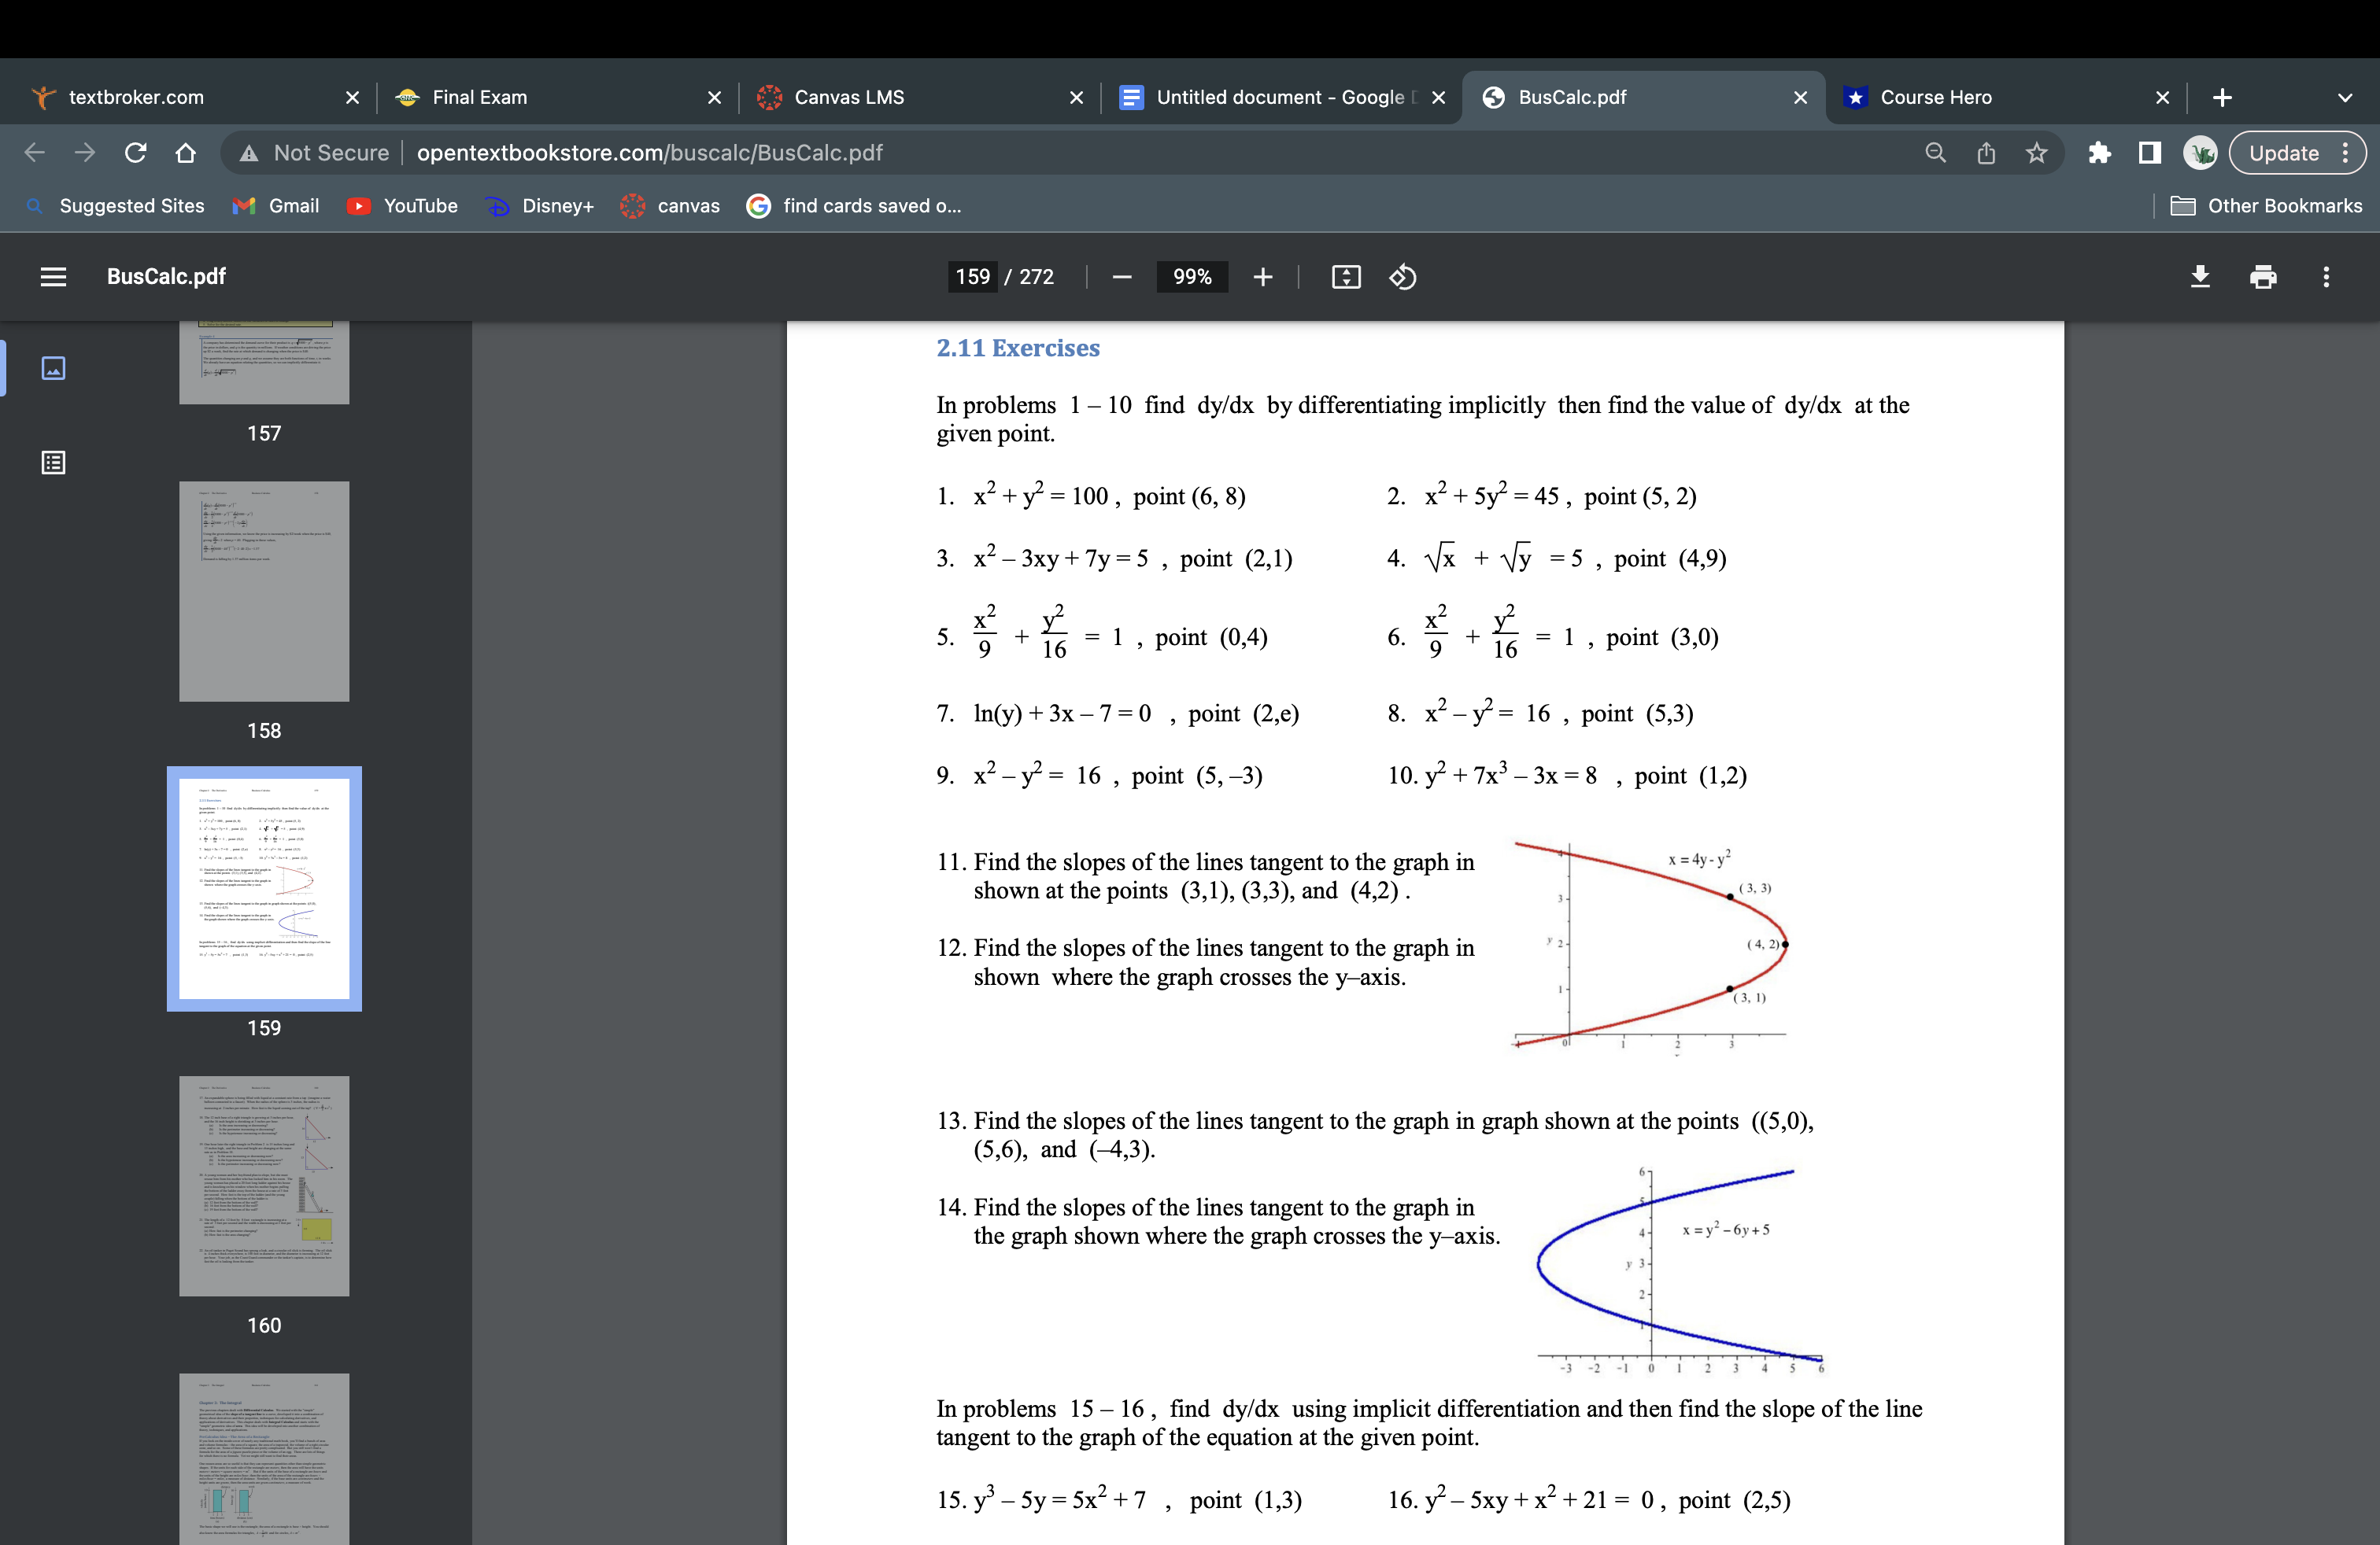
Task: Rotate the PDF counterclockwise
Action: pos(1402,277)
